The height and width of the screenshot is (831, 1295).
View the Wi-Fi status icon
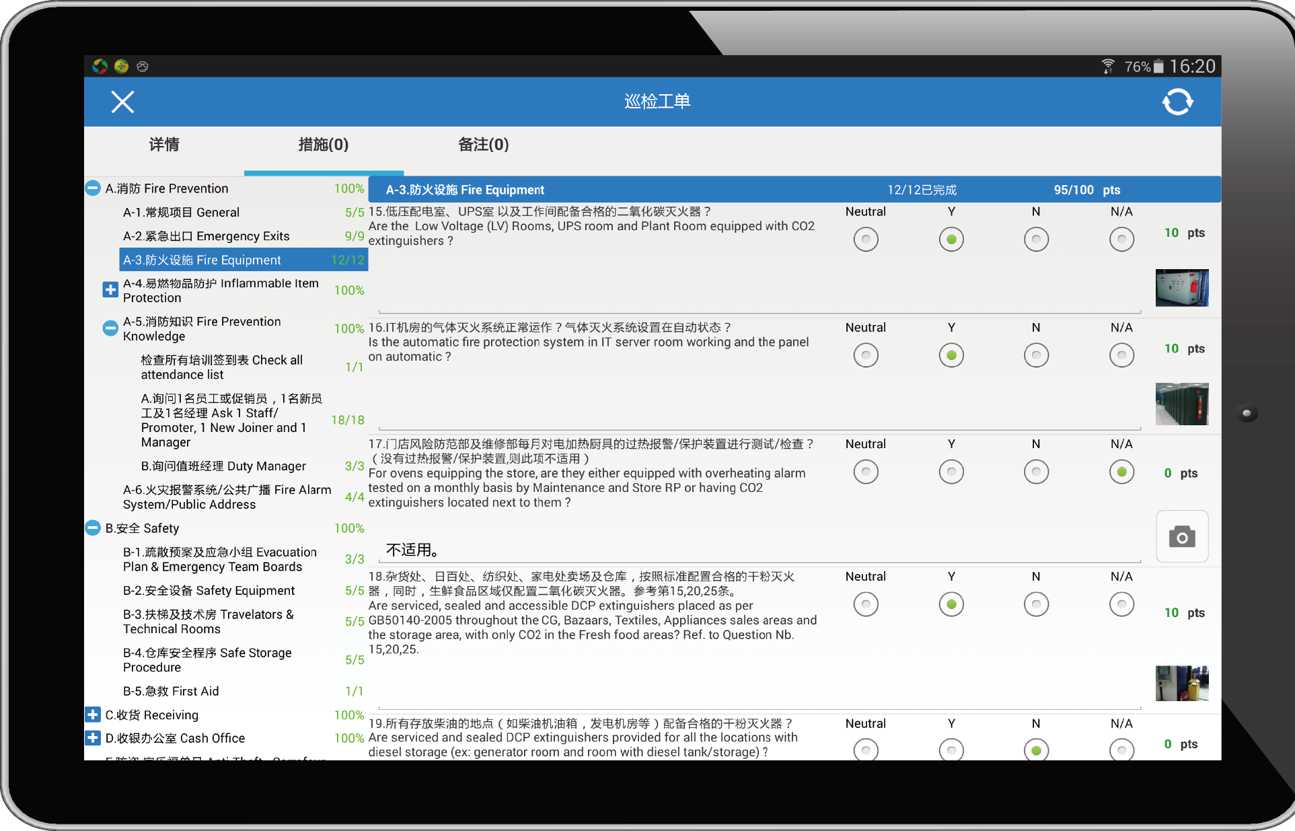[x=1107, y=66]
